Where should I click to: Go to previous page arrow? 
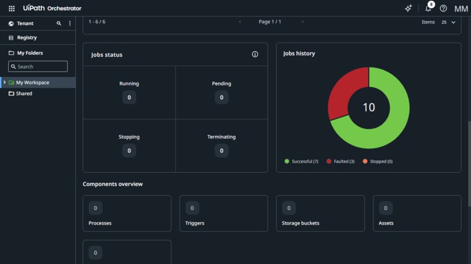coord(240,22)
